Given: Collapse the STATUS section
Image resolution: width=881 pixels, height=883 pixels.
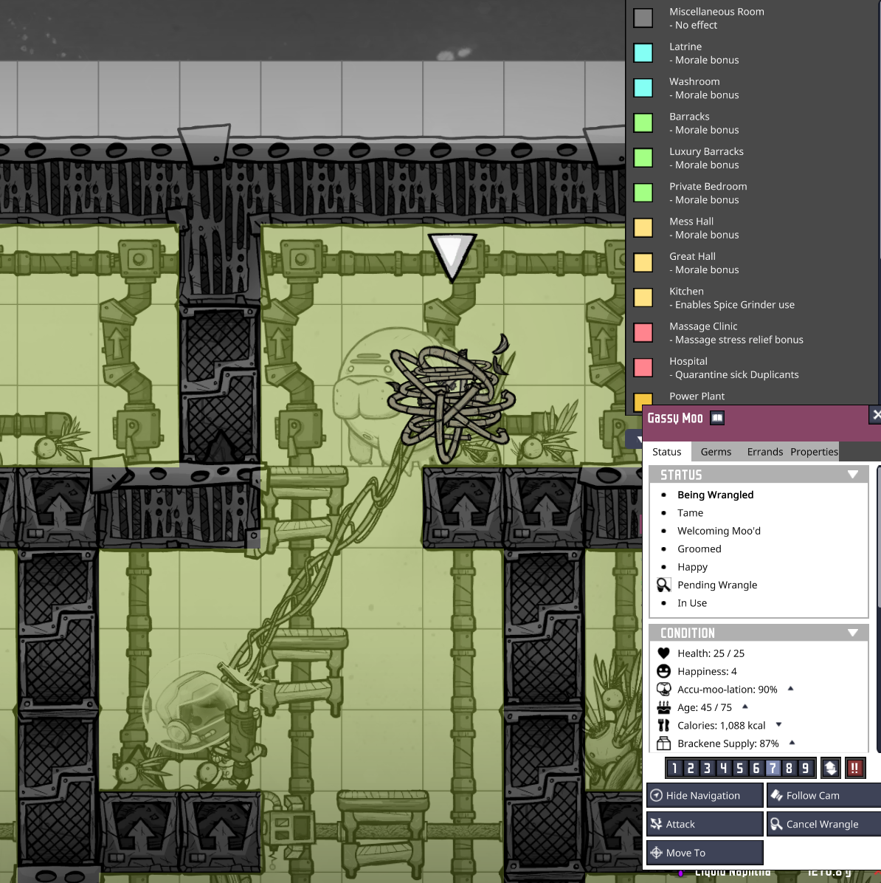Looking at the screenshot, I should pos(854,475).
